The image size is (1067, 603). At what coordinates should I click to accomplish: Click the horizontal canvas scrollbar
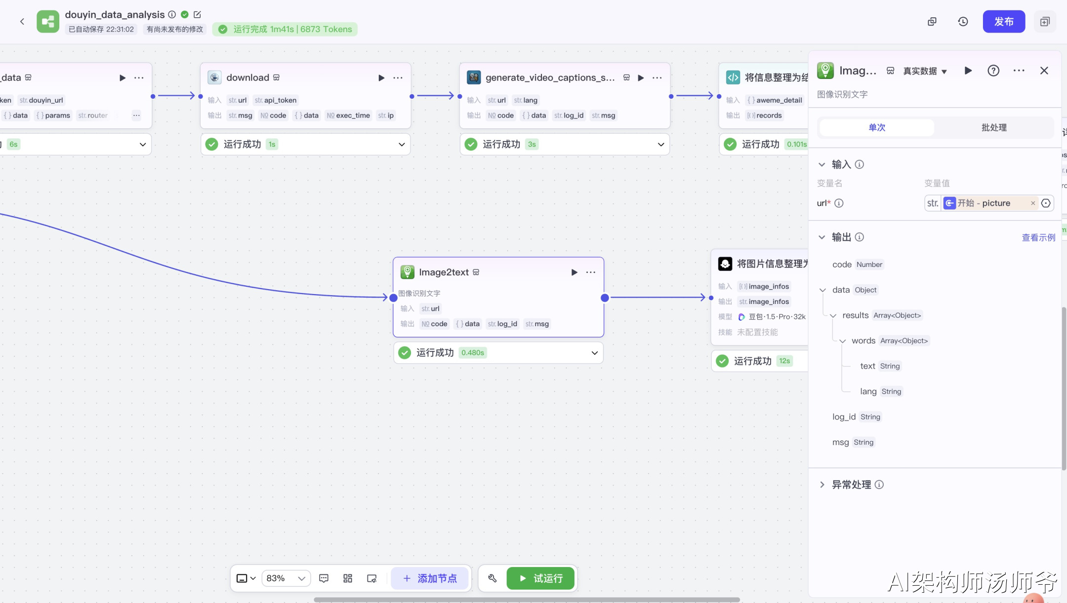tap(527, 600)
